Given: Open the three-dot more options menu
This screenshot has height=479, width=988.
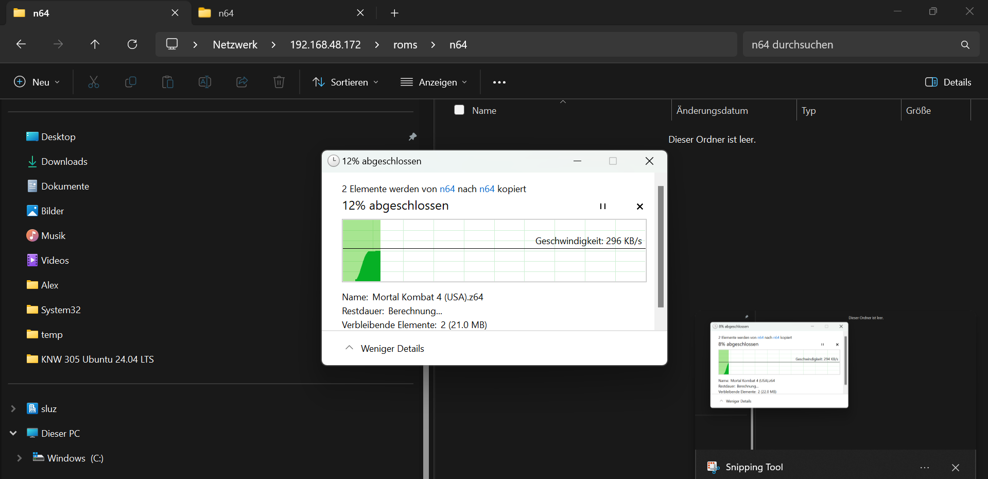Looking at the screenshot, I should (499, 82).
